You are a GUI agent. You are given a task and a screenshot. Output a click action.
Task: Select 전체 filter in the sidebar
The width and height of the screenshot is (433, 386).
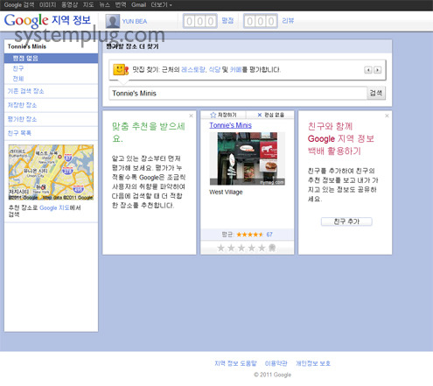pos(18,79)
